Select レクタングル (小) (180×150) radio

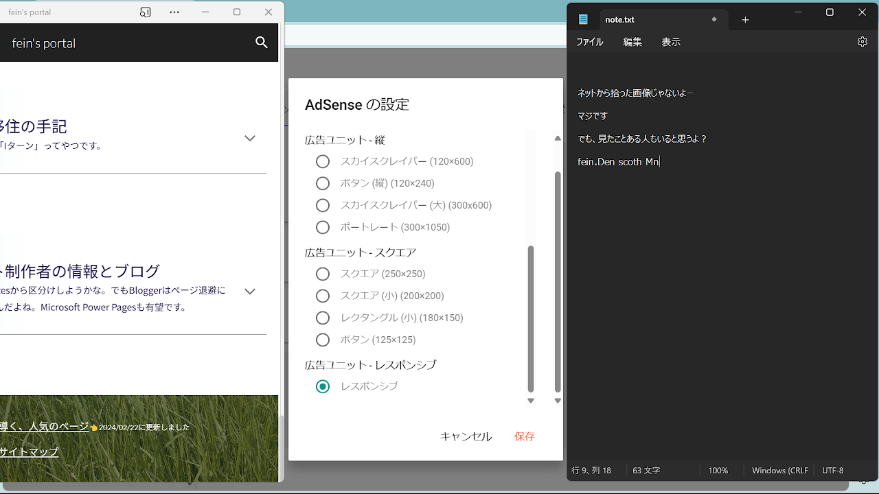pos(323,318)
